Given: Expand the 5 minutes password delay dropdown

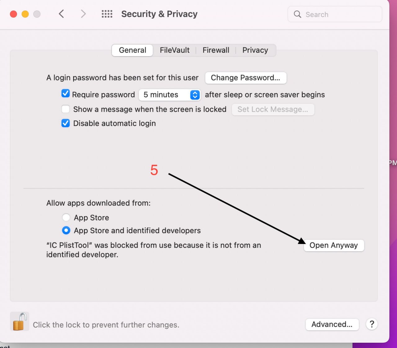Looking at the screenshot, I should click(x=170, y=95).
